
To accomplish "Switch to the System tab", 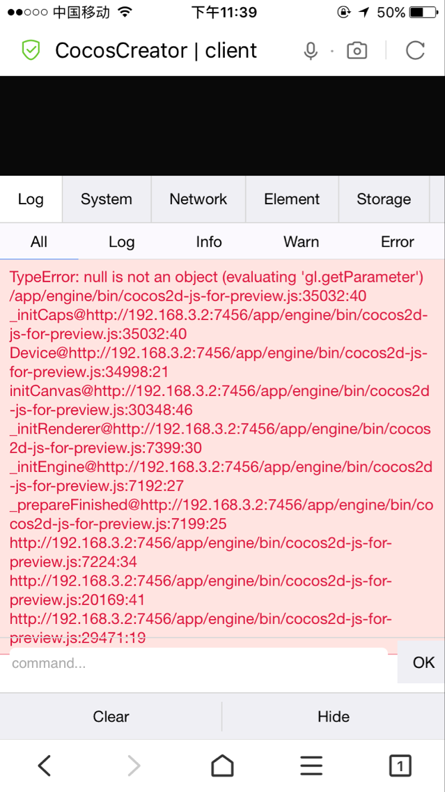I will tap(106, 199).
